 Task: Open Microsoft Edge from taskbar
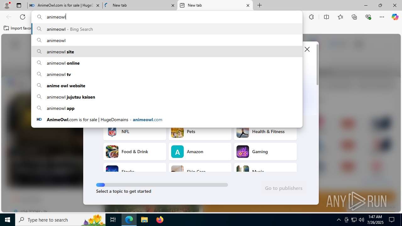pyautogui.click(x=129, y=220)
